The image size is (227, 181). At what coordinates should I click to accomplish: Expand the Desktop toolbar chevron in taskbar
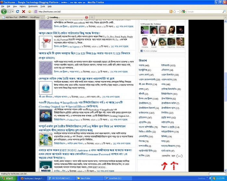click(207, 177)
